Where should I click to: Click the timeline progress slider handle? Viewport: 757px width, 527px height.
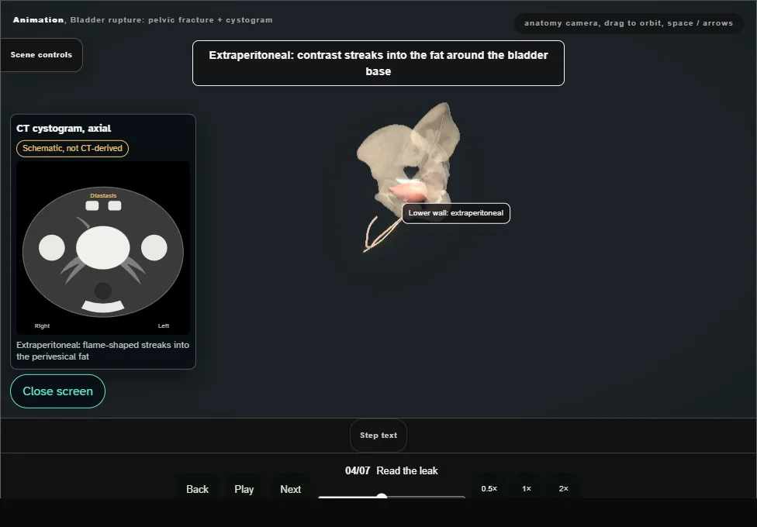tap(382, 497)
